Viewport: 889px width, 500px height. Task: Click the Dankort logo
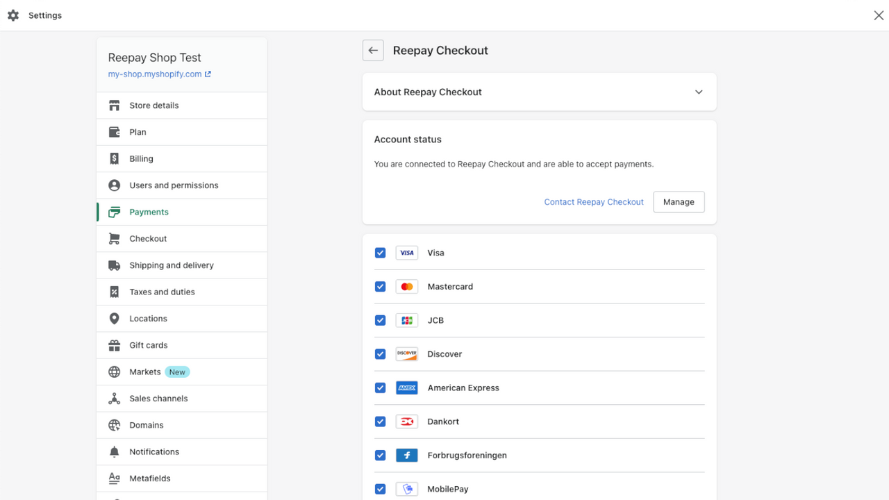407,422
